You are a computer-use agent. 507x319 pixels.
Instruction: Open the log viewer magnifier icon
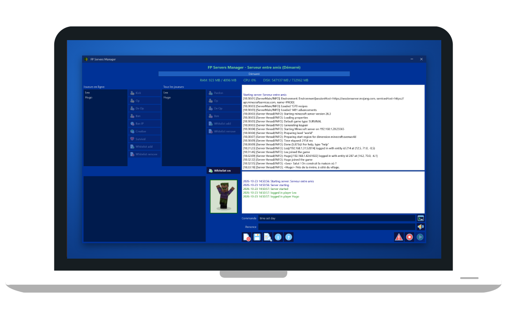click(x=268, y=237)
